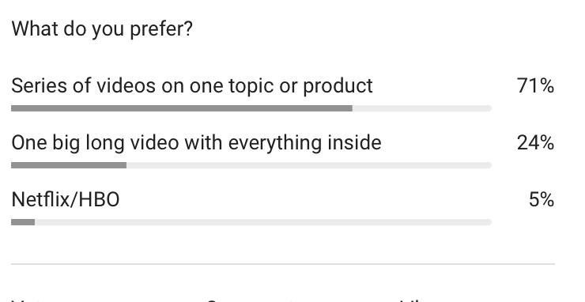
Task: Choose the 'Netflix/HBO' poll option
Action: click(66, 199)
